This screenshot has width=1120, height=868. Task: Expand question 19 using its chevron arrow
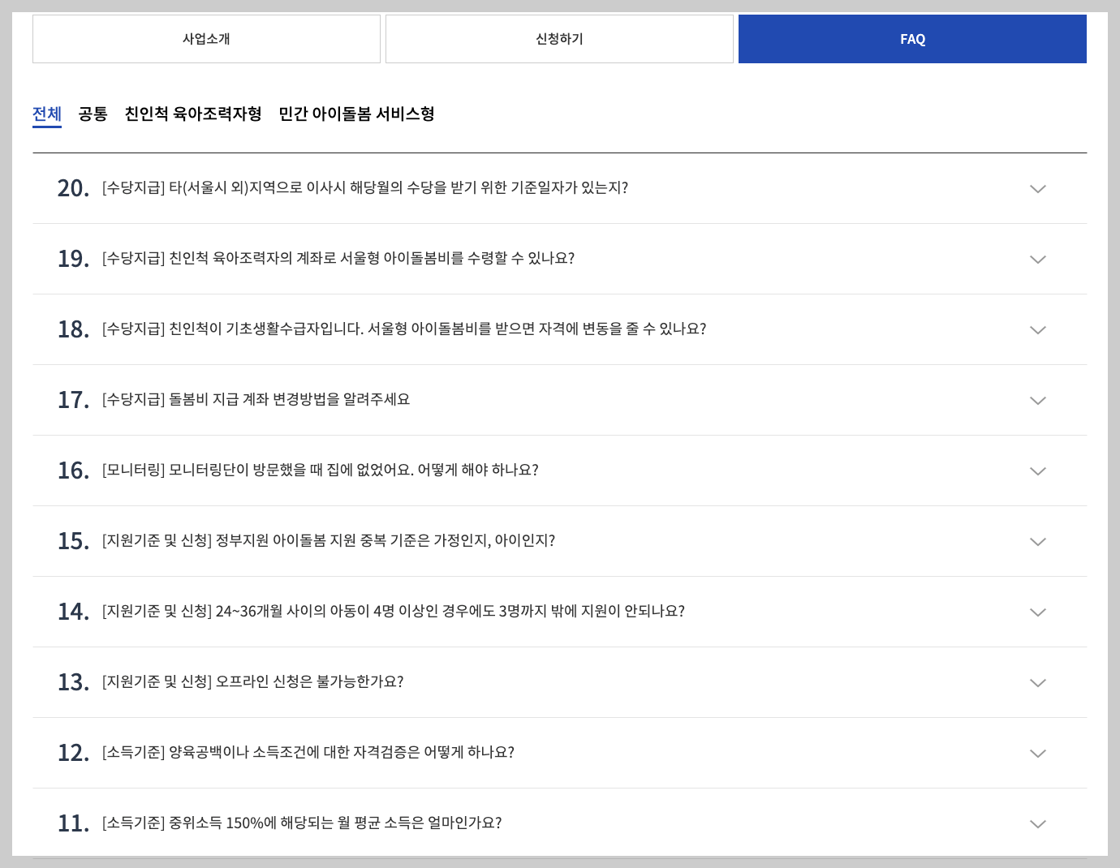[x=1037, y=259]
